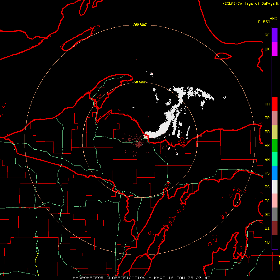Click the ND black legend swatch
The width and height of the screenshot is (280, 280).
pyautogui.click(x=275, y=242)
